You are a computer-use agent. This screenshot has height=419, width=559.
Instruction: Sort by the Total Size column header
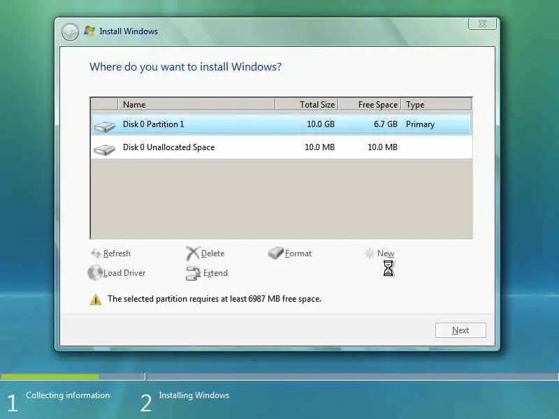tap(307, 104)
